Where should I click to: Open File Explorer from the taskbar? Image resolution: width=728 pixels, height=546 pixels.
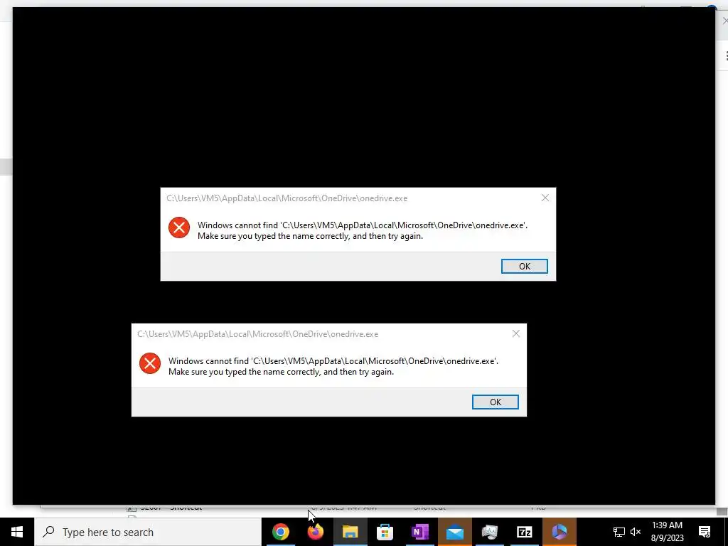[350, 532]
